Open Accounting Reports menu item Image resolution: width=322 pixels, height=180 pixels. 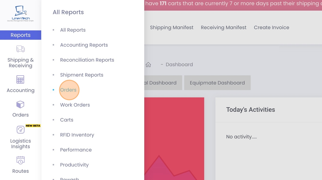coord(84,45)
